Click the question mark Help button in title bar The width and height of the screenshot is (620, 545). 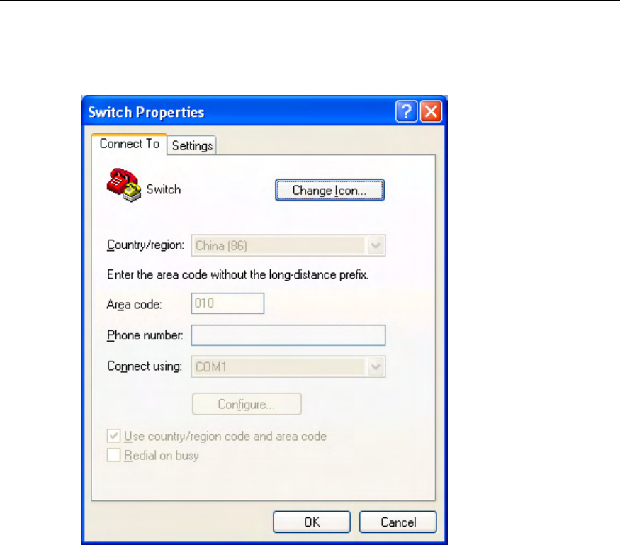(406, 111)
